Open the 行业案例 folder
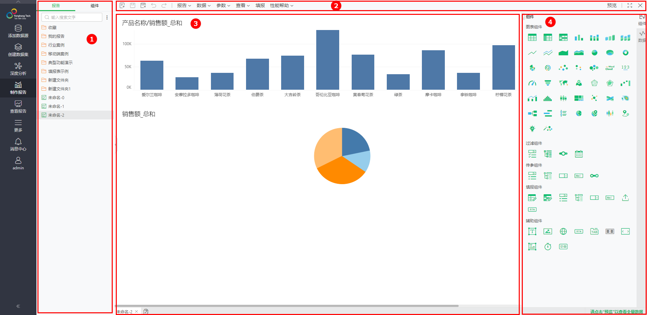The height and width of the screenshot is (315, 647). coord(56,45)
